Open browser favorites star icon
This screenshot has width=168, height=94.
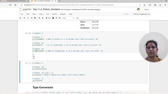click(x=150, y=5)
